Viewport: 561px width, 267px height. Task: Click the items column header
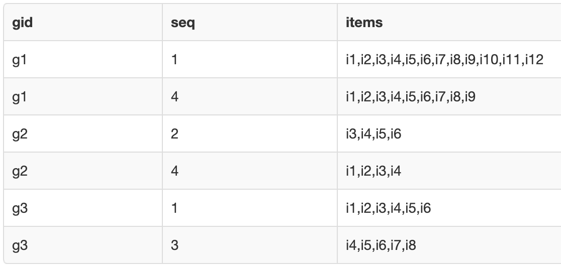pos(364,24)
